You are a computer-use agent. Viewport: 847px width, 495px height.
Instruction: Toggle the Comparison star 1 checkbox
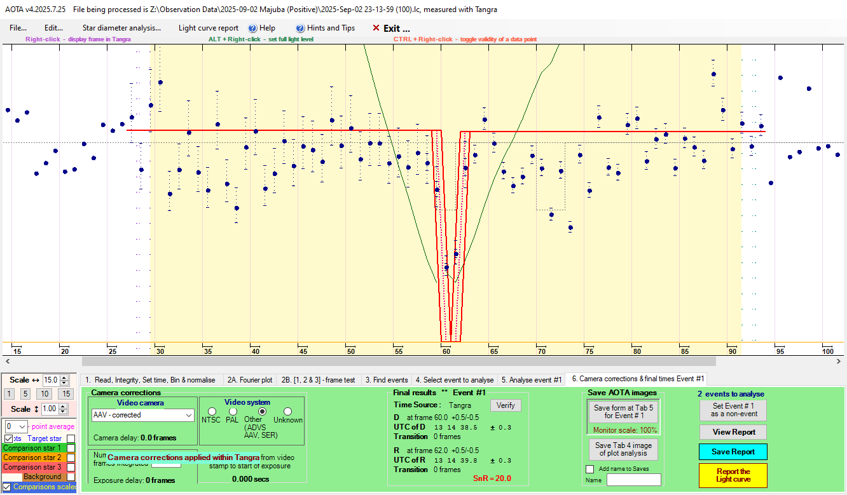[x=71, y=448]
